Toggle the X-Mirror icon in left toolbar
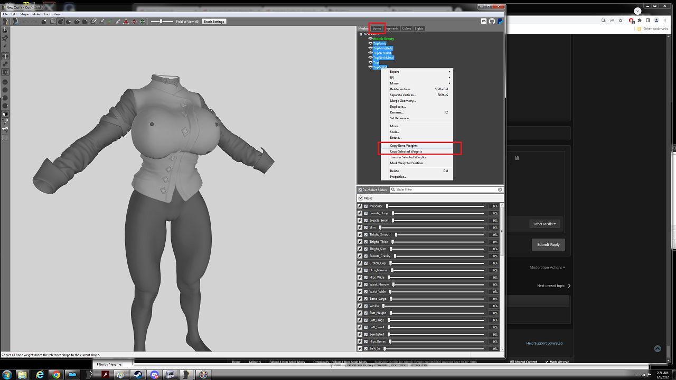The image size is (676, 380). 5,56
